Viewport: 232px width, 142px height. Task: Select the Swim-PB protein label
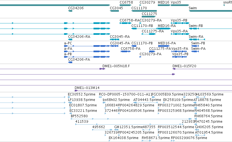[x=198, y=43]
